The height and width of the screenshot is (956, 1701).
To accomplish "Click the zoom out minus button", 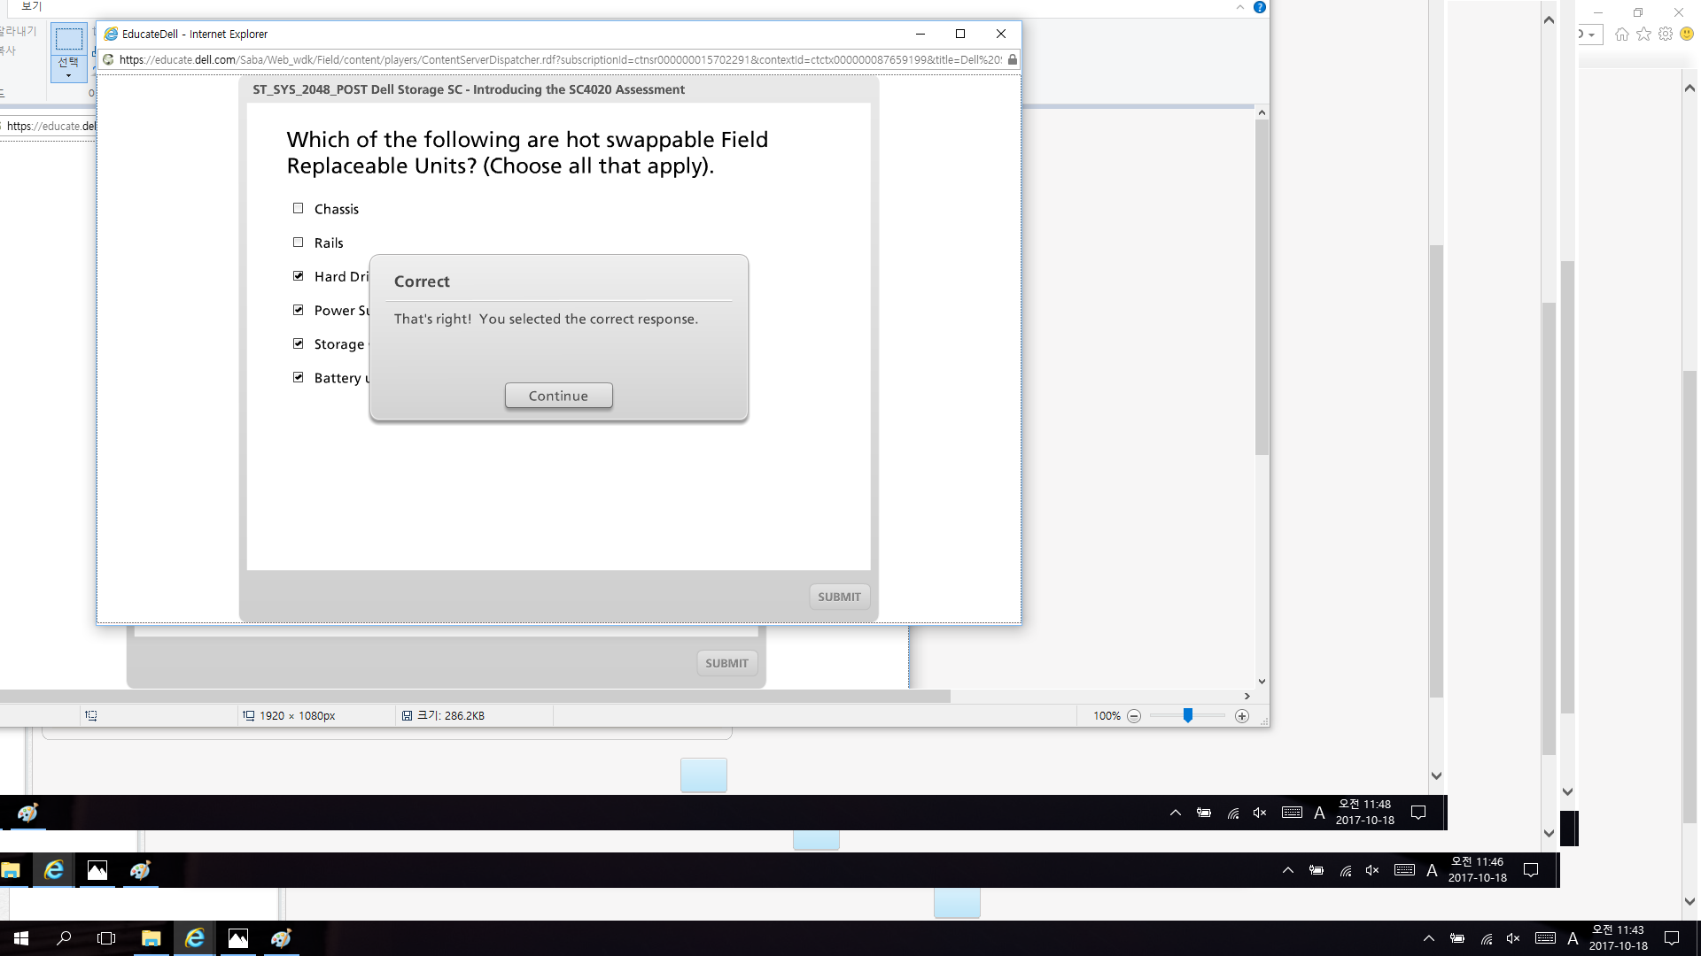I will coord(1134,716).
